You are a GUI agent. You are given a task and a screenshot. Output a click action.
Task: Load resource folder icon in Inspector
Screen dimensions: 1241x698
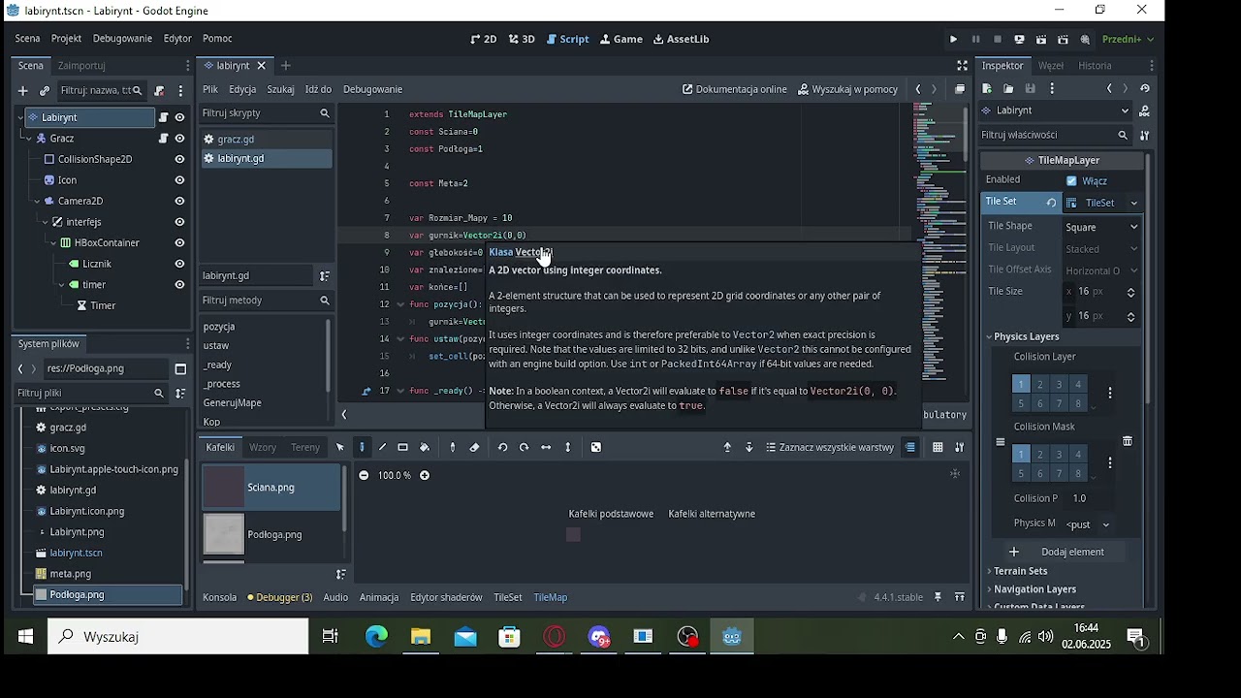pos(1009,89)
